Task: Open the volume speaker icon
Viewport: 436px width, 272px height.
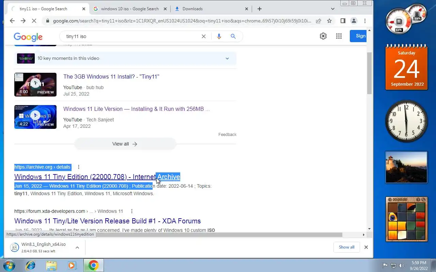Action: tap(402, 266)
